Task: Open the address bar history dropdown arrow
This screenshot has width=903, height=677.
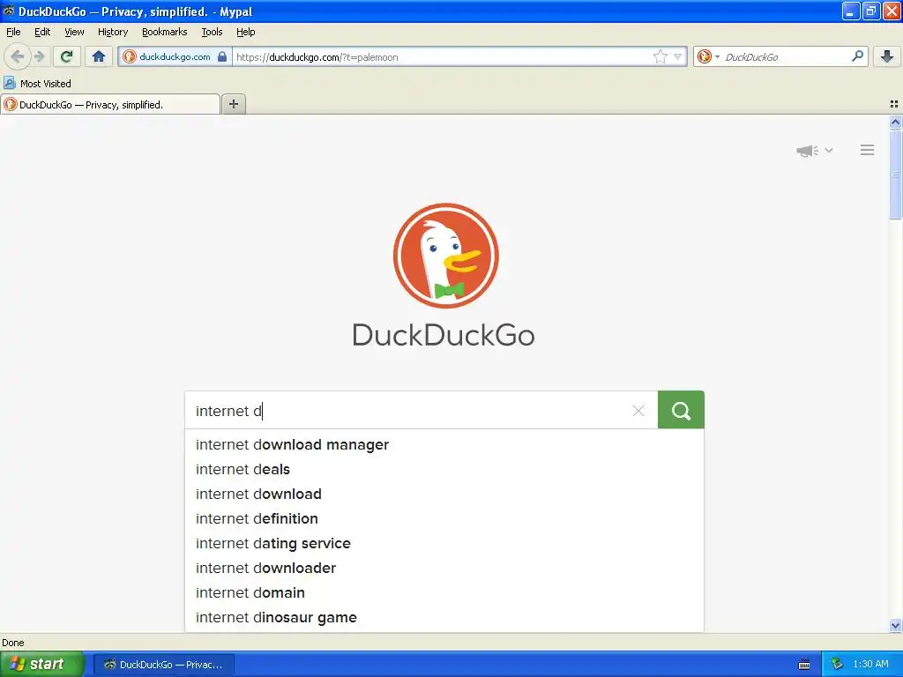Action: [678, 56]
